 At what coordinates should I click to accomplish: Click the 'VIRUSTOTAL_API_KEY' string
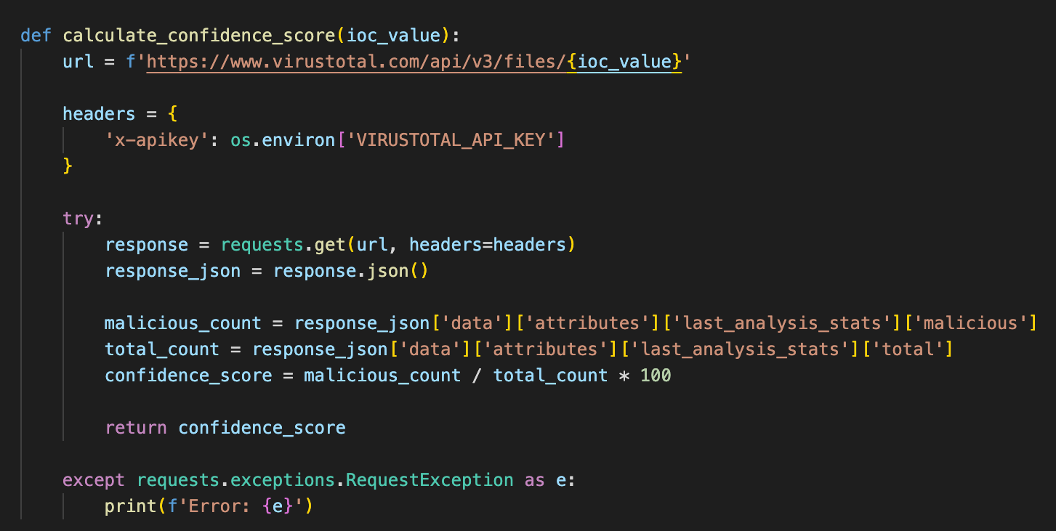(x=451, y=140)
